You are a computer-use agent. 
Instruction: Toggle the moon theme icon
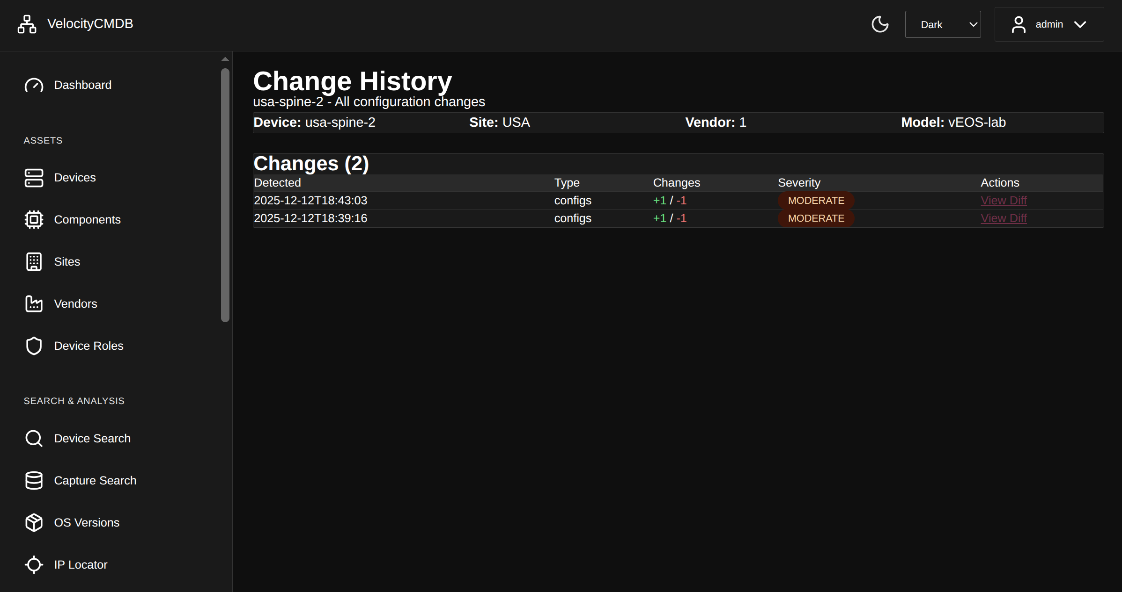tap(880, 24)
